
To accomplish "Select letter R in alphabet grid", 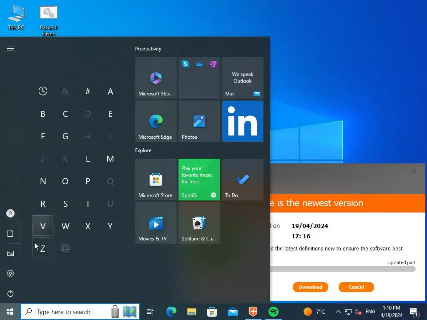I will pyautogui.click(x=43, y=203).
